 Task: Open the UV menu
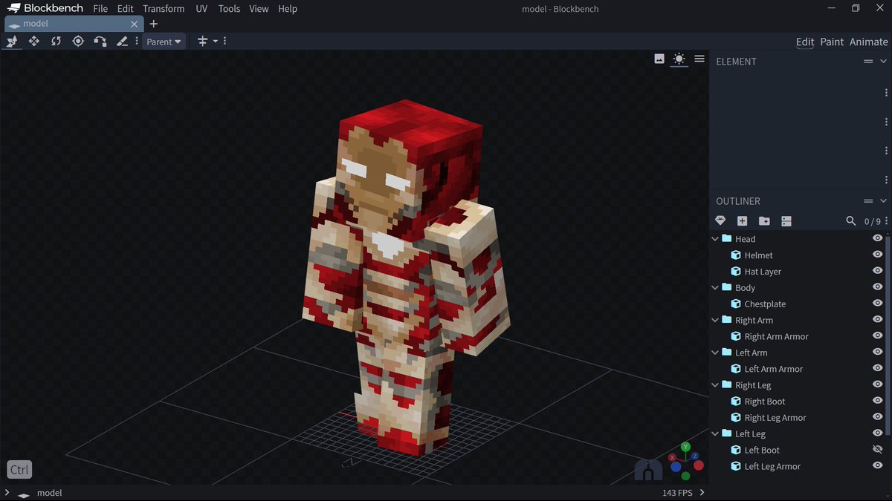click(x=201, y=9)
